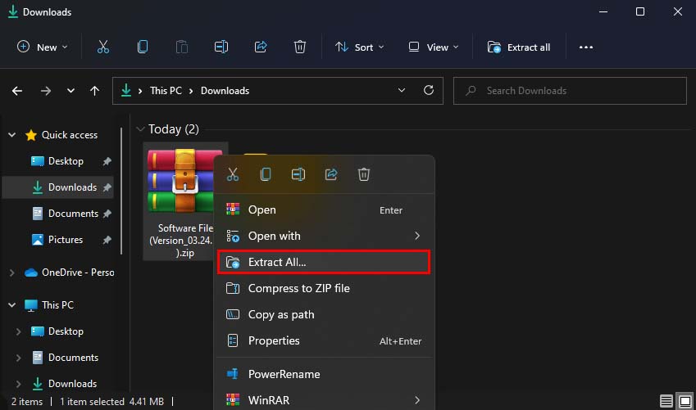The width and height of the screenshot is (696, 410).
Task: Click the Share icon in the toolbar
Action: pyautogui.click(x=261, y=47)
